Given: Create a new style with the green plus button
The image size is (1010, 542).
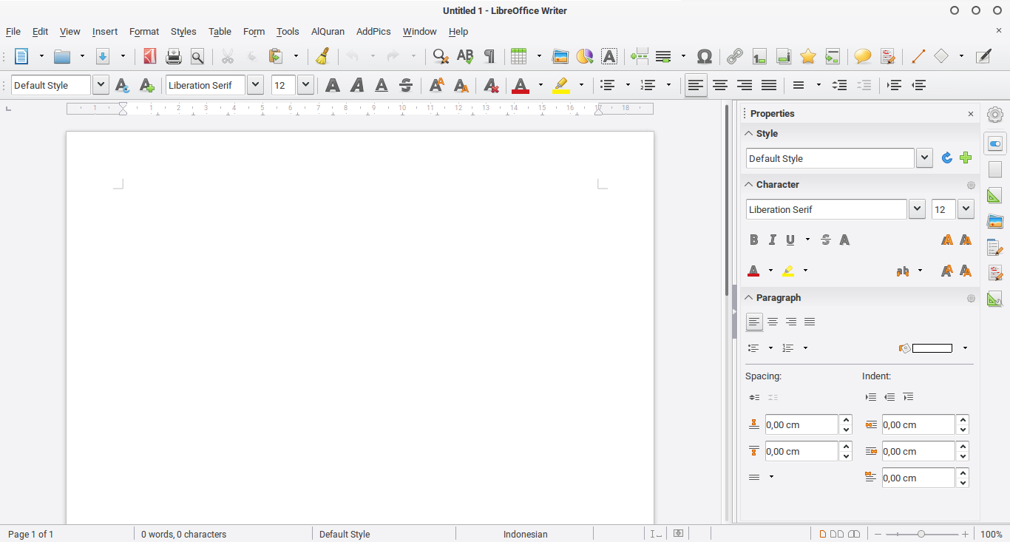Looking at the screenshot, I should pos(966,157).
